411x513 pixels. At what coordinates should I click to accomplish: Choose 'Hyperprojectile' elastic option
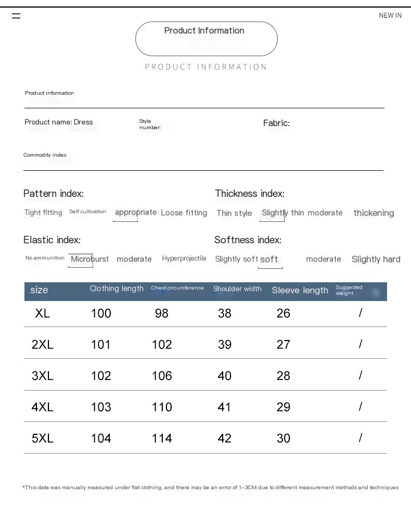pos(184,258)
